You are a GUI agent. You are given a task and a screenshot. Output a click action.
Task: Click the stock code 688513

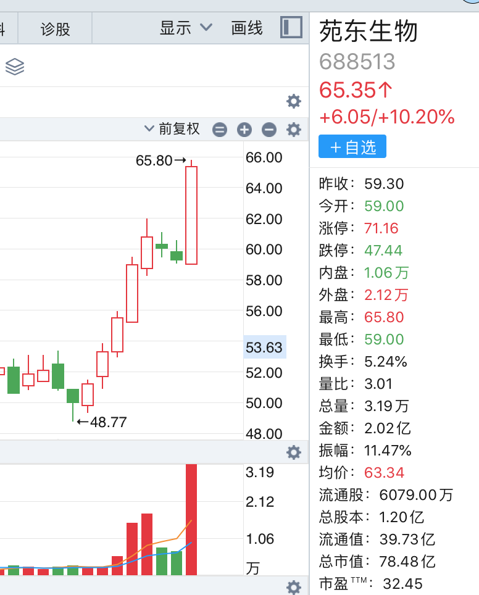pyautogui.click(x=357, y=62)
